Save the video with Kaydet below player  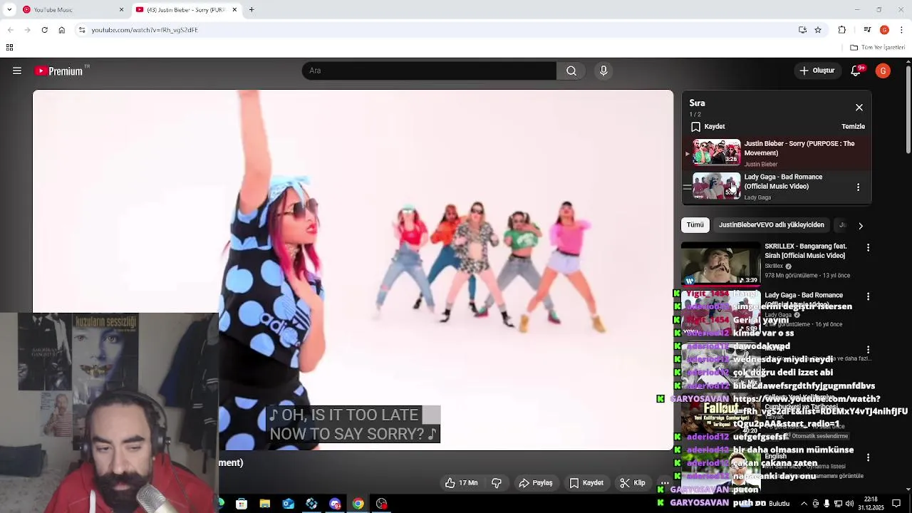coord(586,483)
